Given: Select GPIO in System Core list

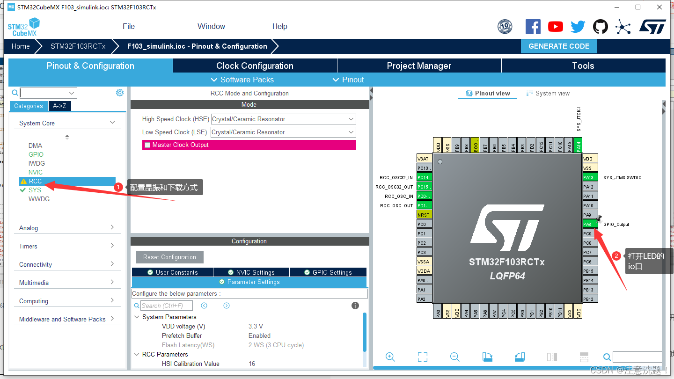Looking at the screenshot, I should click(x=36, y=154).
